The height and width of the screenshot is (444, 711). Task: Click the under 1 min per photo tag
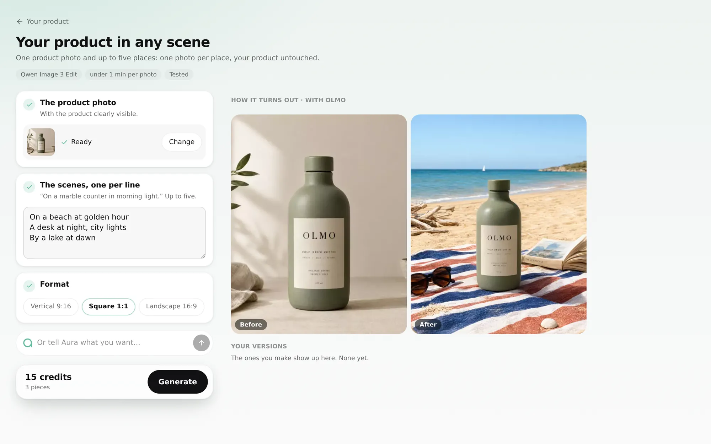[x=123, y=75]
